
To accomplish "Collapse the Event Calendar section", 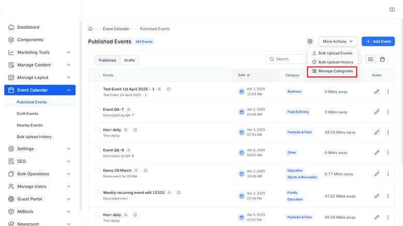I will coord(69,90).
